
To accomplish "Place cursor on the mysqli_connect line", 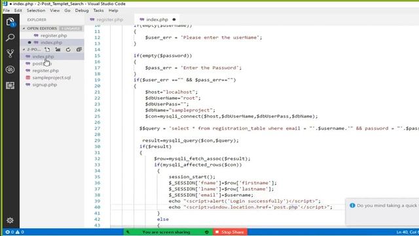I will 231,117.
